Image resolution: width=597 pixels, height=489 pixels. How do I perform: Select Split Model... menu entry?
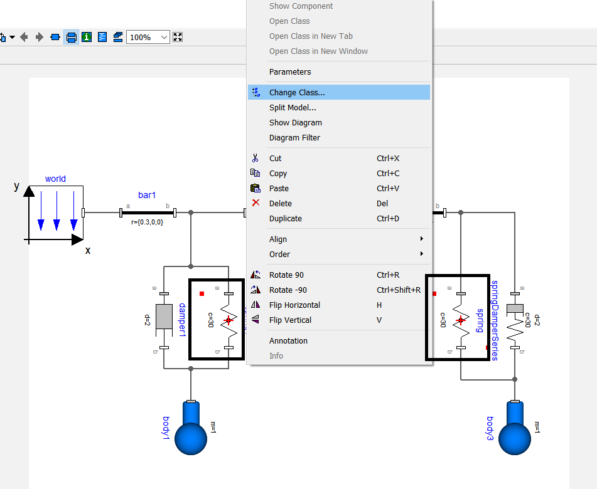(x=339, y=108)
